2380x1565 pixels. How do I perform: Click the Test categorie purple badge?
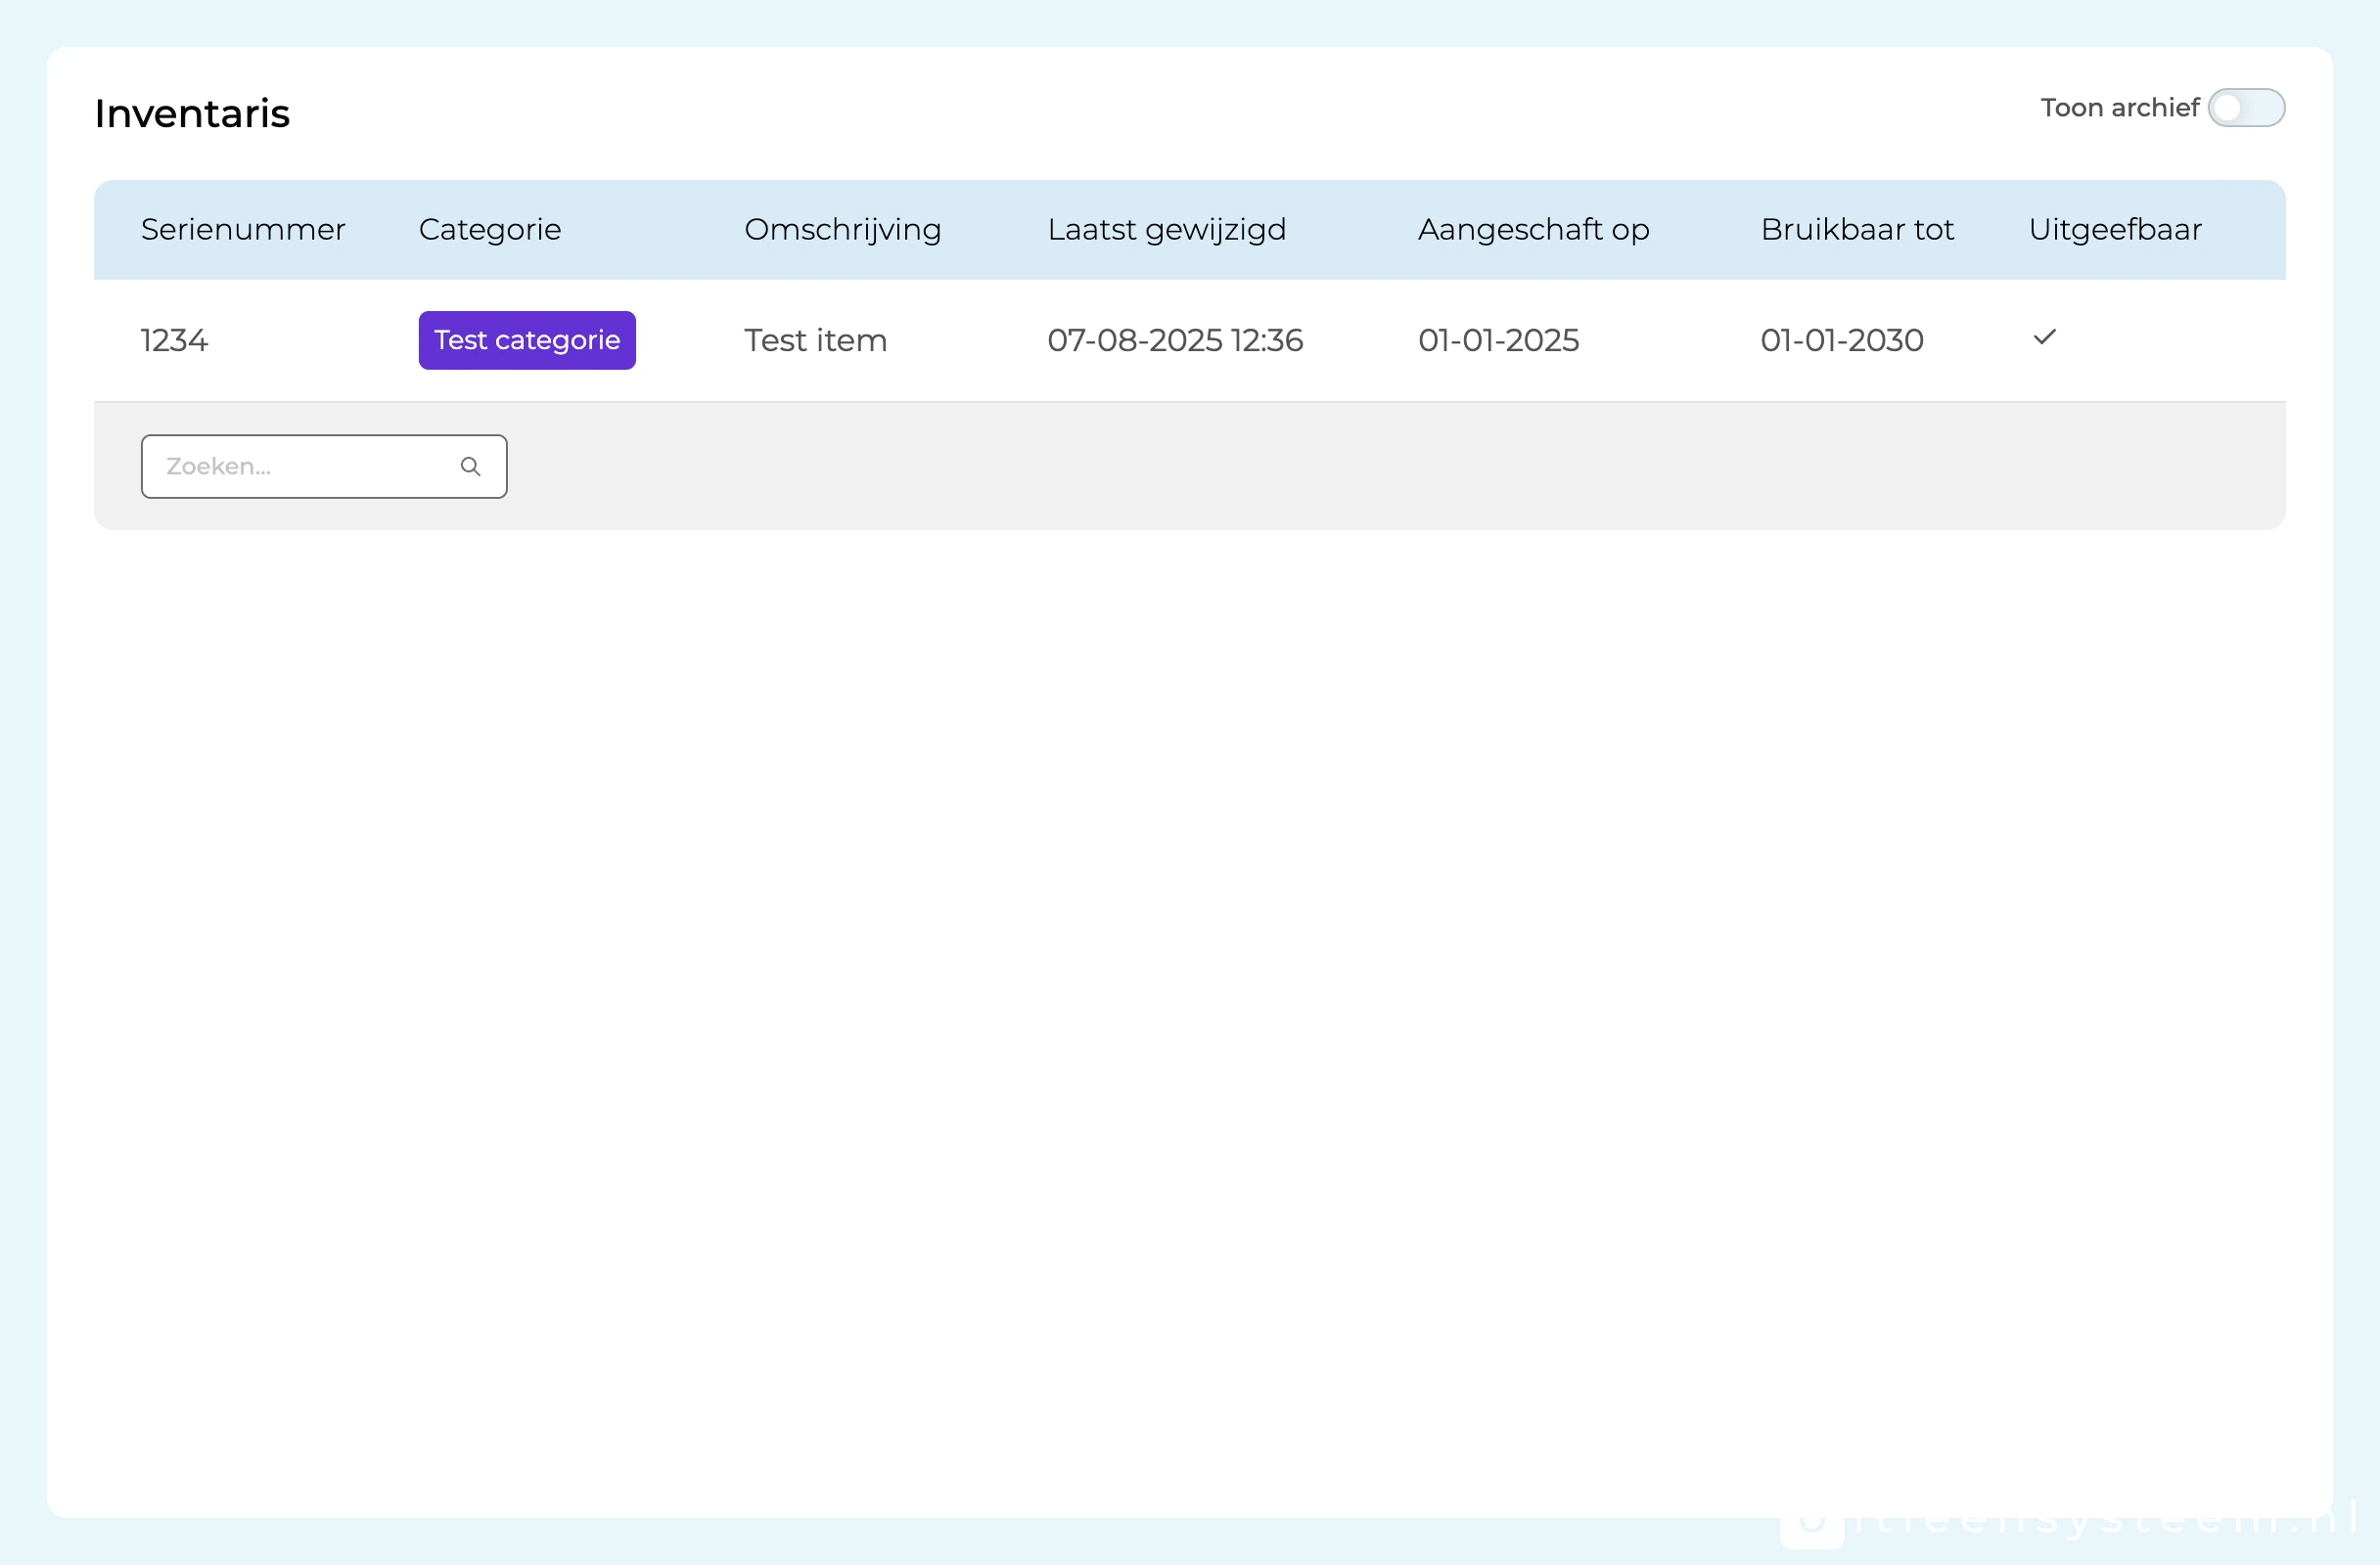click(x=527, y=339)
